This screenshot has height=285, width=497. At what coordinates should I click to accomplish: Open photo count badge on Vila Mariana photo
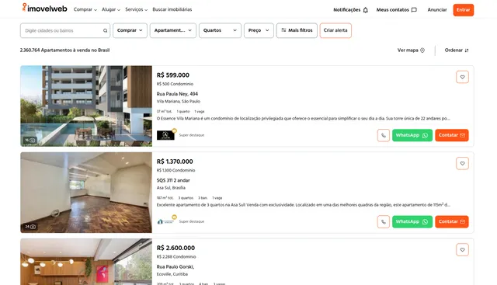(x=30, y=140)
